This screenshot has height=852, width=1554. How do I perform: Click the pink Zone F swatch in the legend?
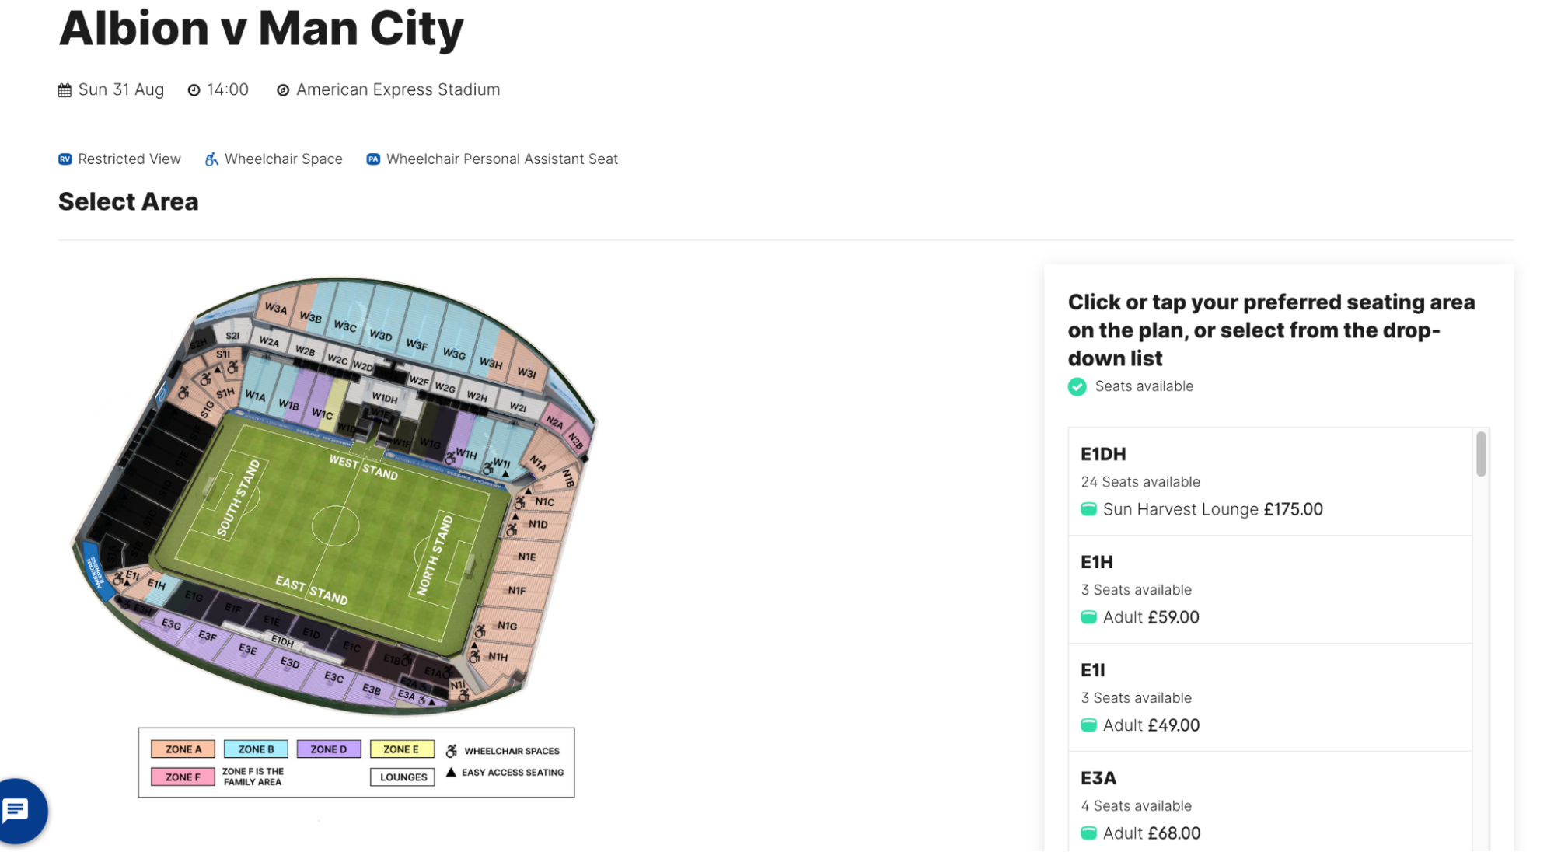pos(183,777)
